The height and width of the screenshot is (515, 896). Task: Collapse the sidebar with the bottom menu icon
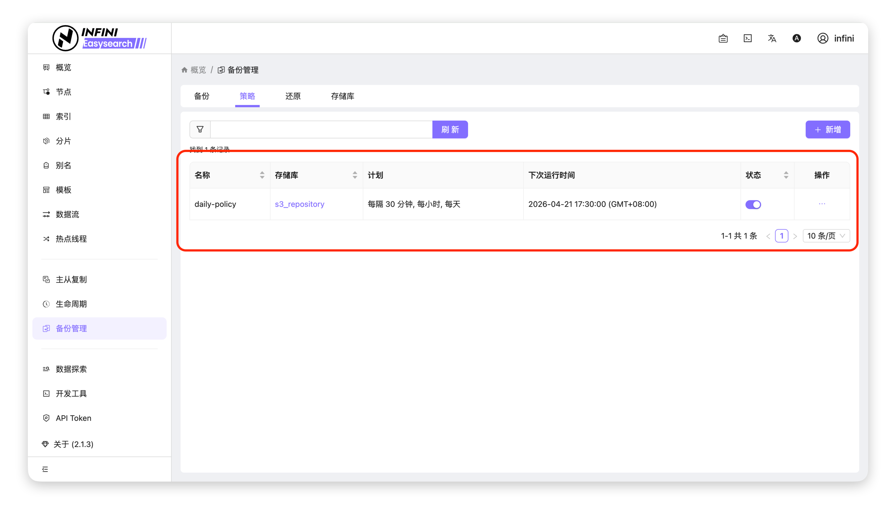[x=45, y=469]
